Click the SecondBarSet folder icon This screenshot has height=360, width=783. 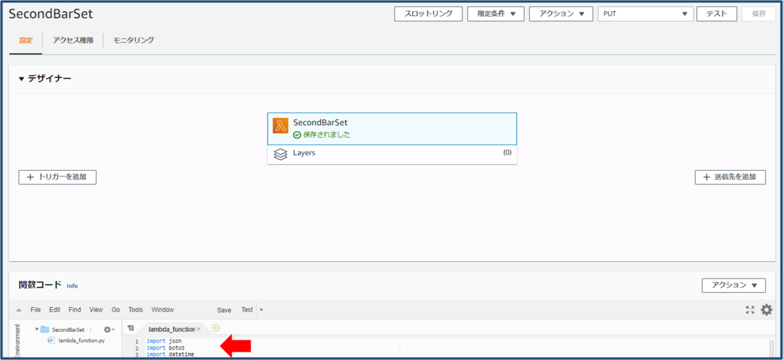coord(45,329)
